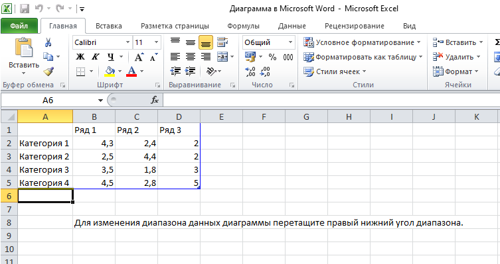Click the text Orientation icon

pos(211,71)
